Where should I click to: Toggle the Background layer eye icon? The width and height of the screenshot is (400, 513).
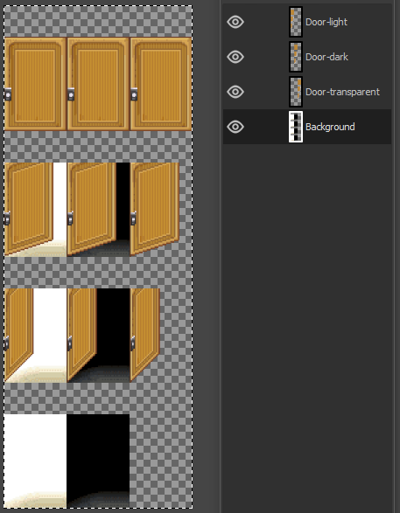point(235,127)
